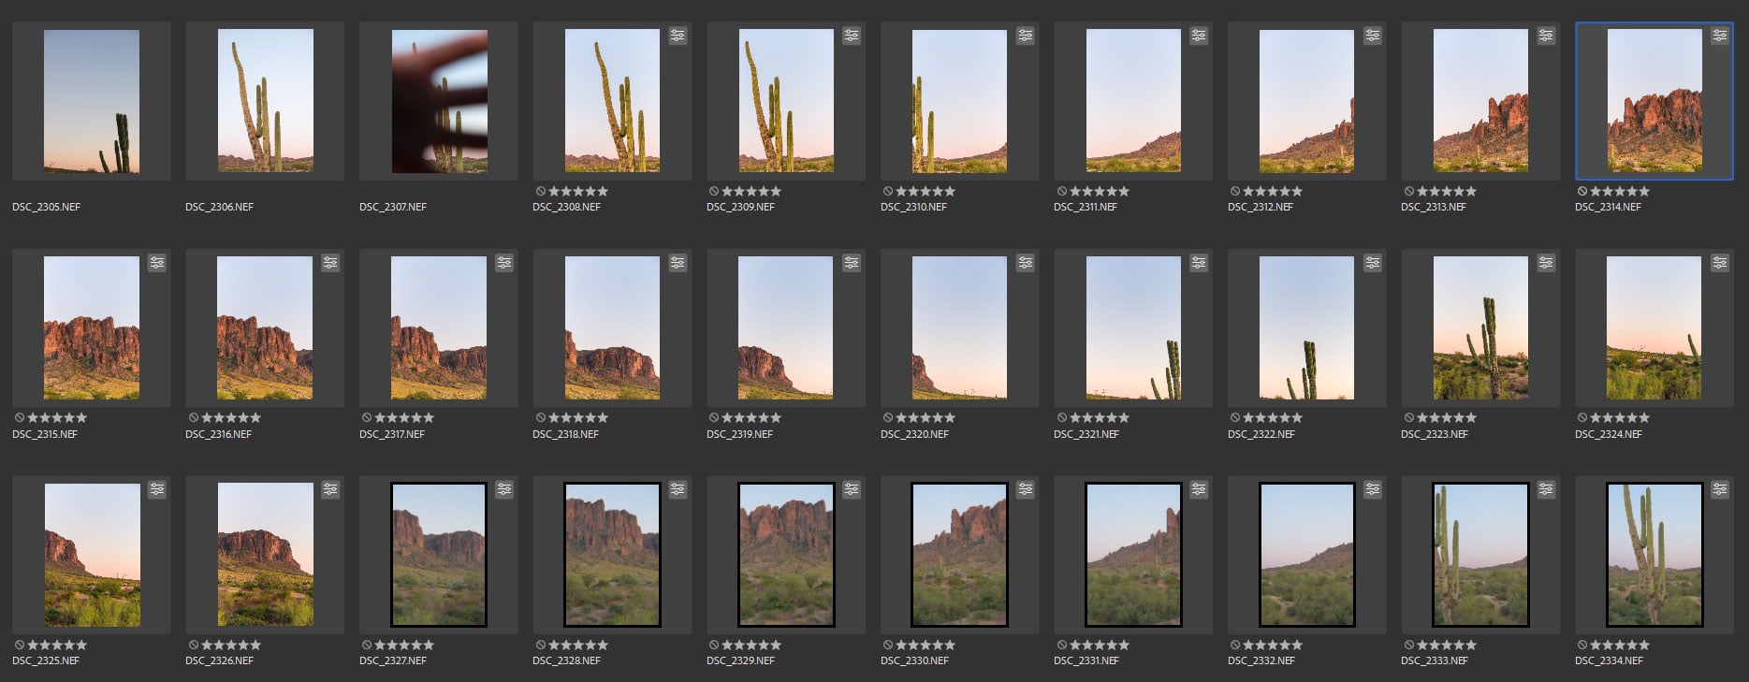Give DSC_2317.NEF a three-star rating

tap(404, 418)
